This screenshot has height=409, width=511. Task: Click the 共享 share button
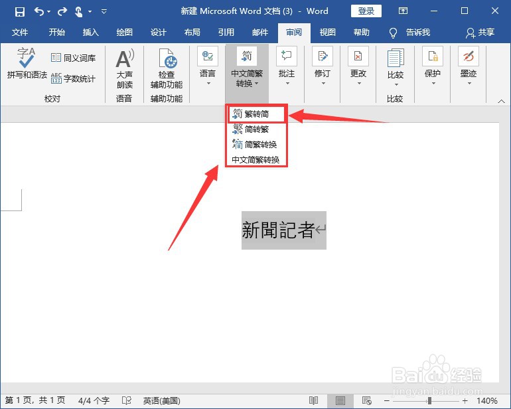(480, 33)
